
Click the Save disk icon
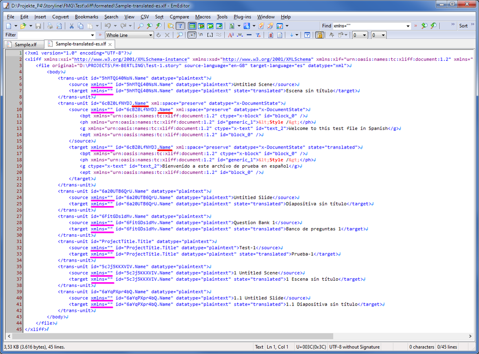point(38,26)
